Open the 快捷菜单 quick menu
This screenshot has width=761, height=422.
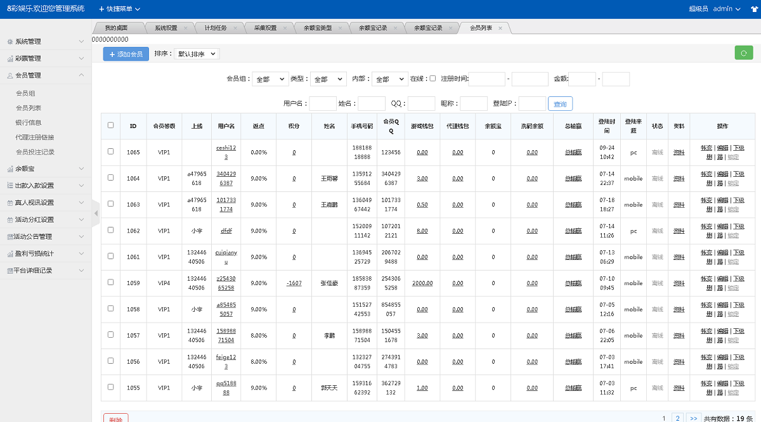pyautogui.click(x=119, y=9)
